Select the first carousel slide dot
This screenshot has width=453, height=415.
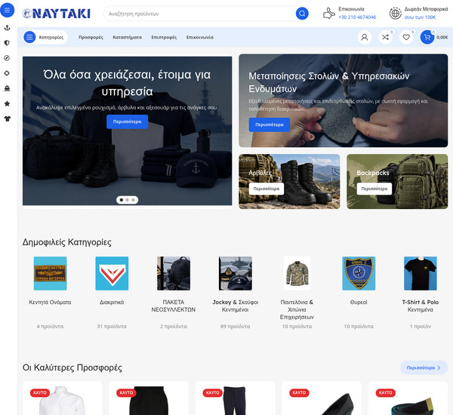tap(122, 200)
